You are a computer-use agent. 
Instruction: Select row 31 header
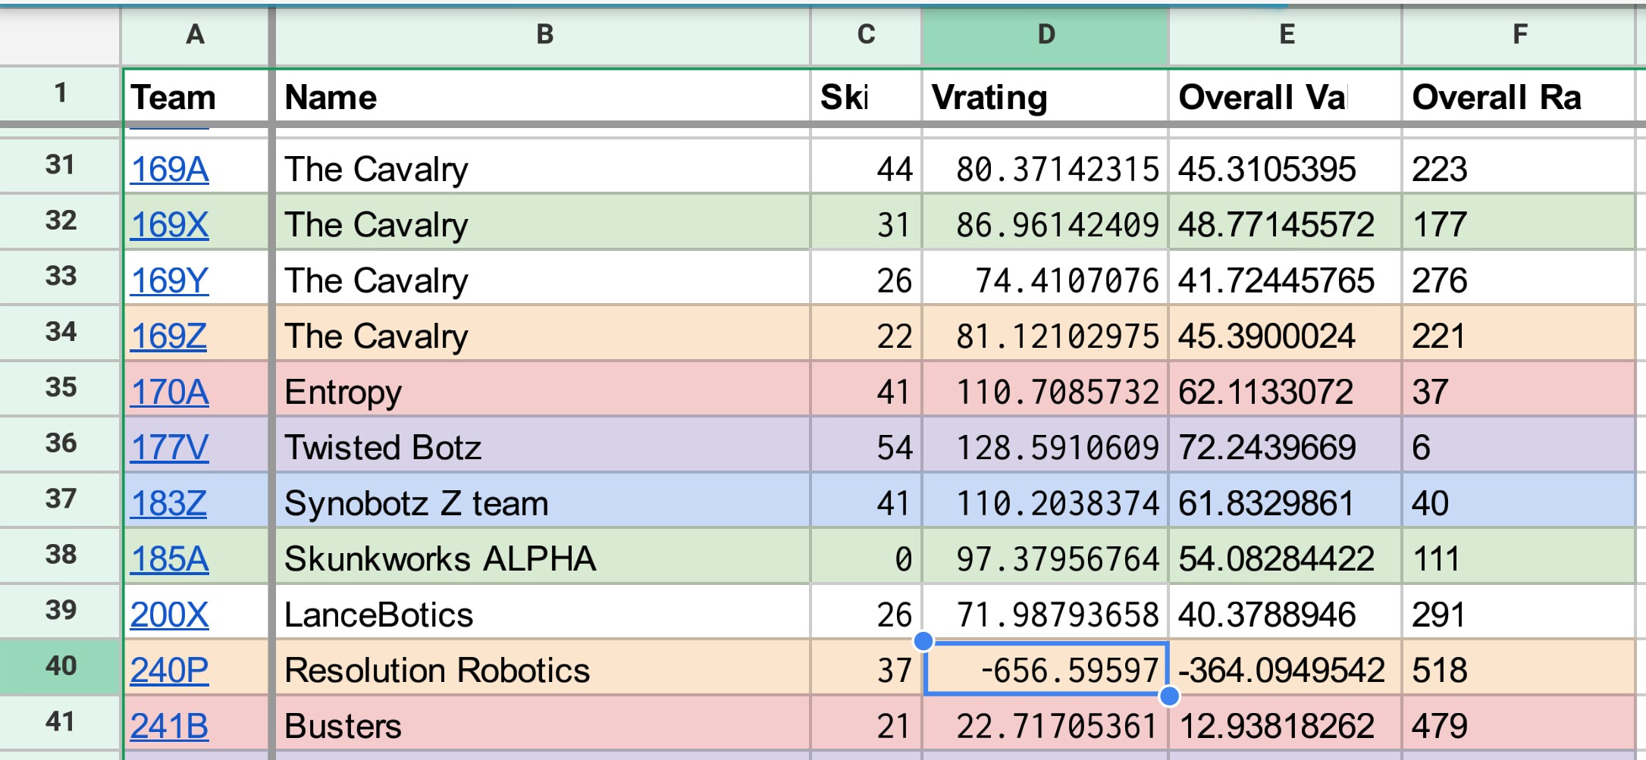point(61,165)
